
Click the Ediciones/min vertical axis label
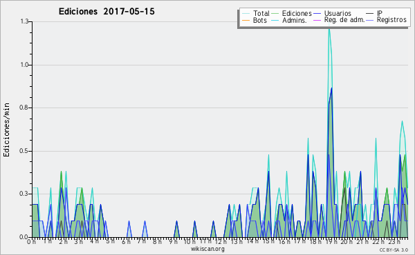pyautogui.click(x=6, y=130)
